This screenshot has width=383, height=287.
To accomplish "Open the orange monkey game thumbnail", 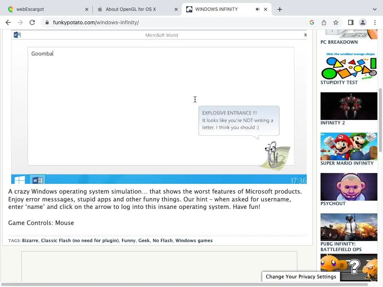I will pos(349,267).
